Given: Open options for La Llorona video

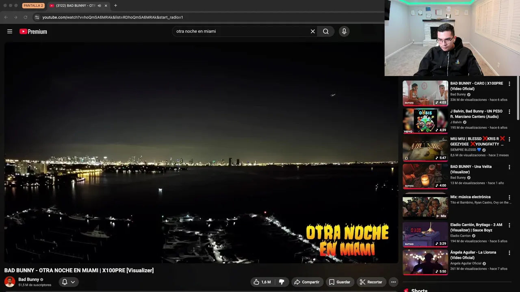Looking at the screenshot, I should pyautogui.click(x=509, y=253).
